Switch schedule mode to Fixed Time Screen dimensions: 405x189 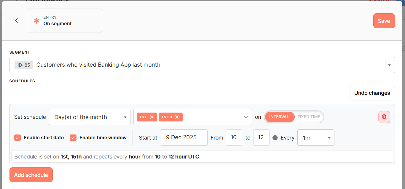309,117
